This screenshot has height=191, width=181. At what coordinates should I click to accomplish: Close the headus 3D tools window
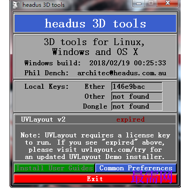(x=168, y=3)
